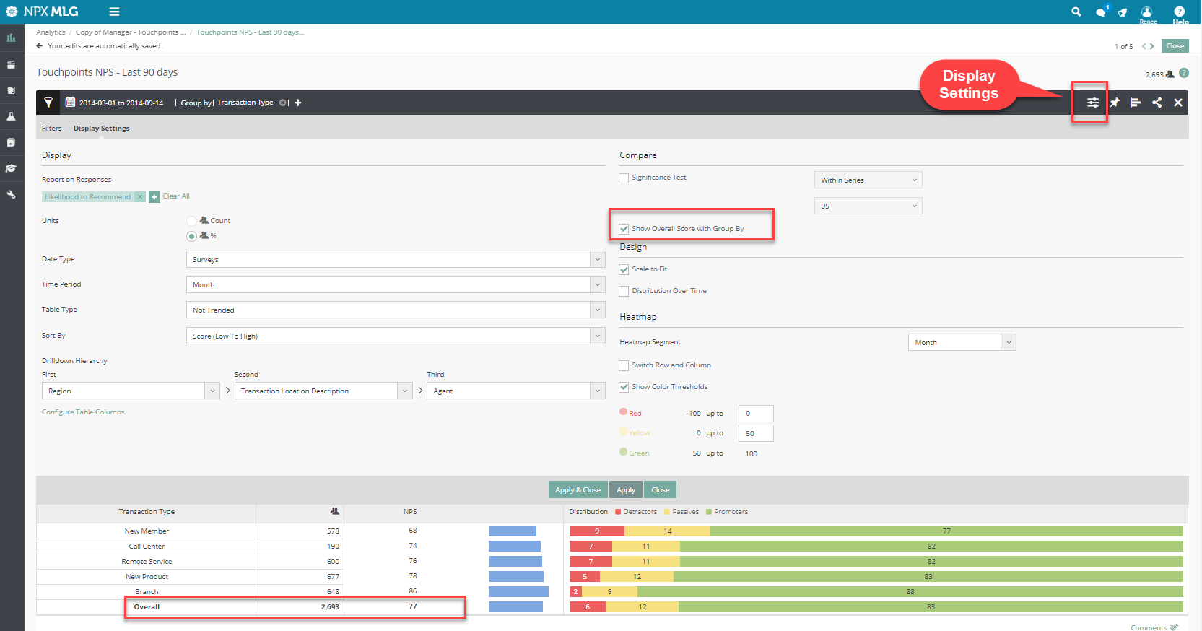Click the Help question mark icon
The width and height of the screenshot is (1202, 631).
[1179, 12]
